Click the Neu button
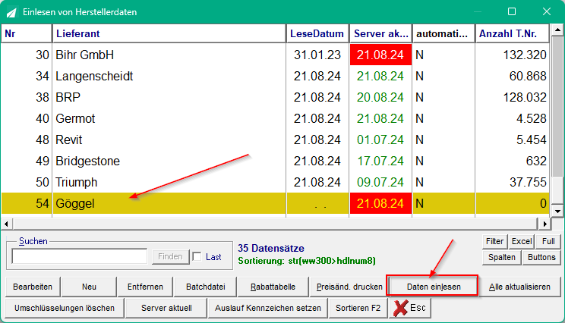The height and width of the screenshot is (323, 565). click(89, 287)
